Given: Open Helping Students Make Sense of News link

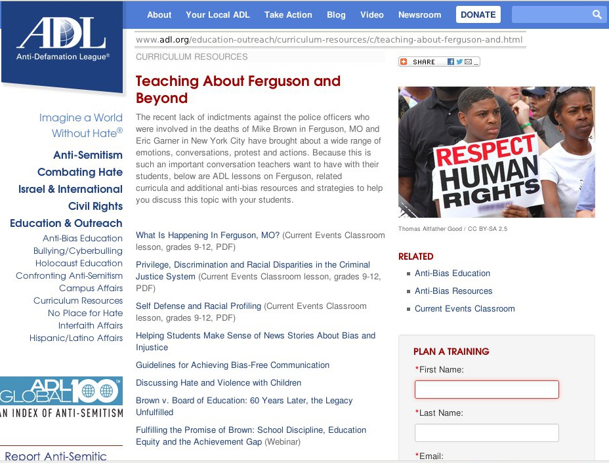Looking at the screenshot, I should click(x=255, y=341).
